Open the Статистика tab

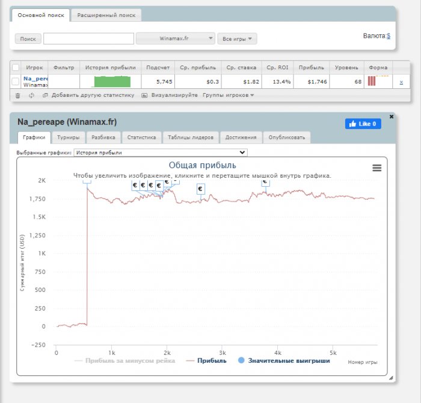pyautogui.click(x=141, y=138)
